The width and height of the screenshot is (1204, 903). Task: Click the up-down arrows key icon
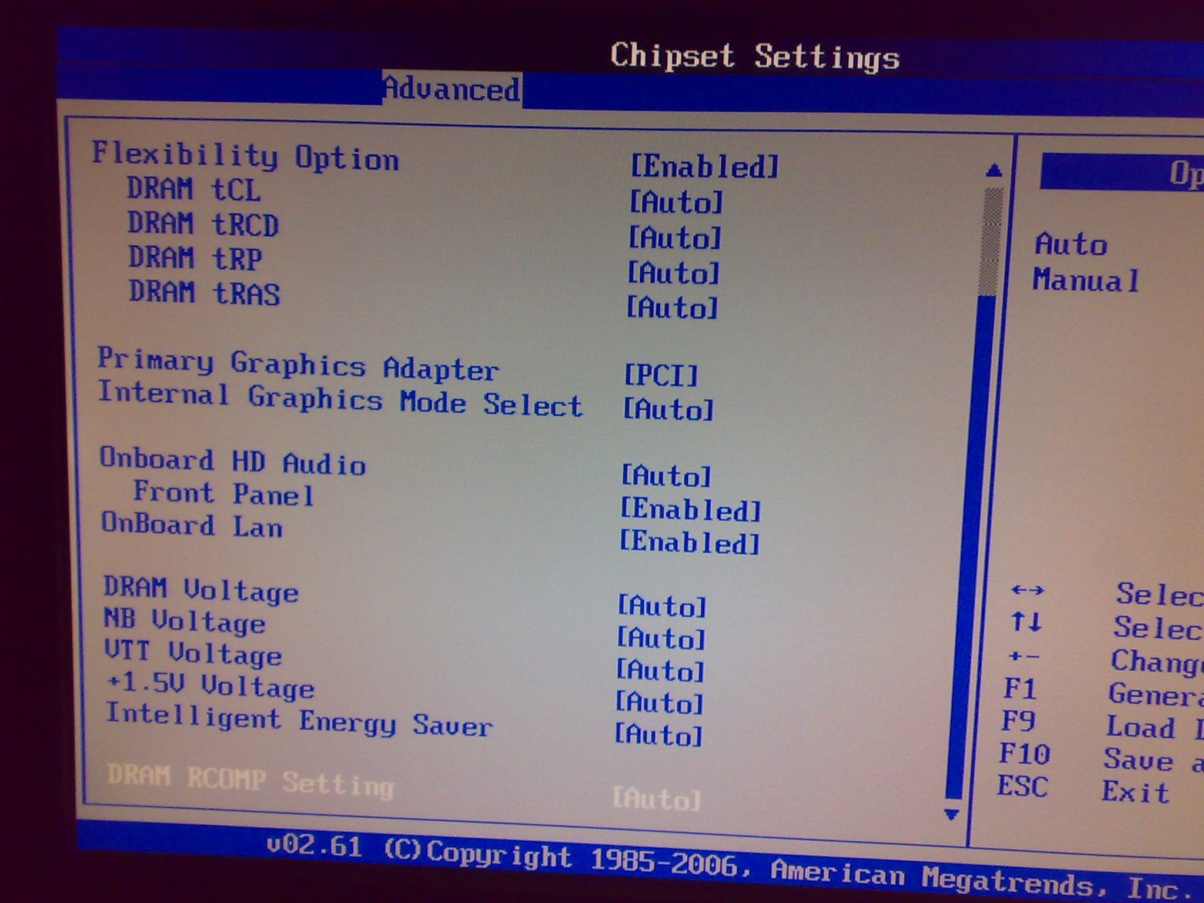(x=1026, y=621)
